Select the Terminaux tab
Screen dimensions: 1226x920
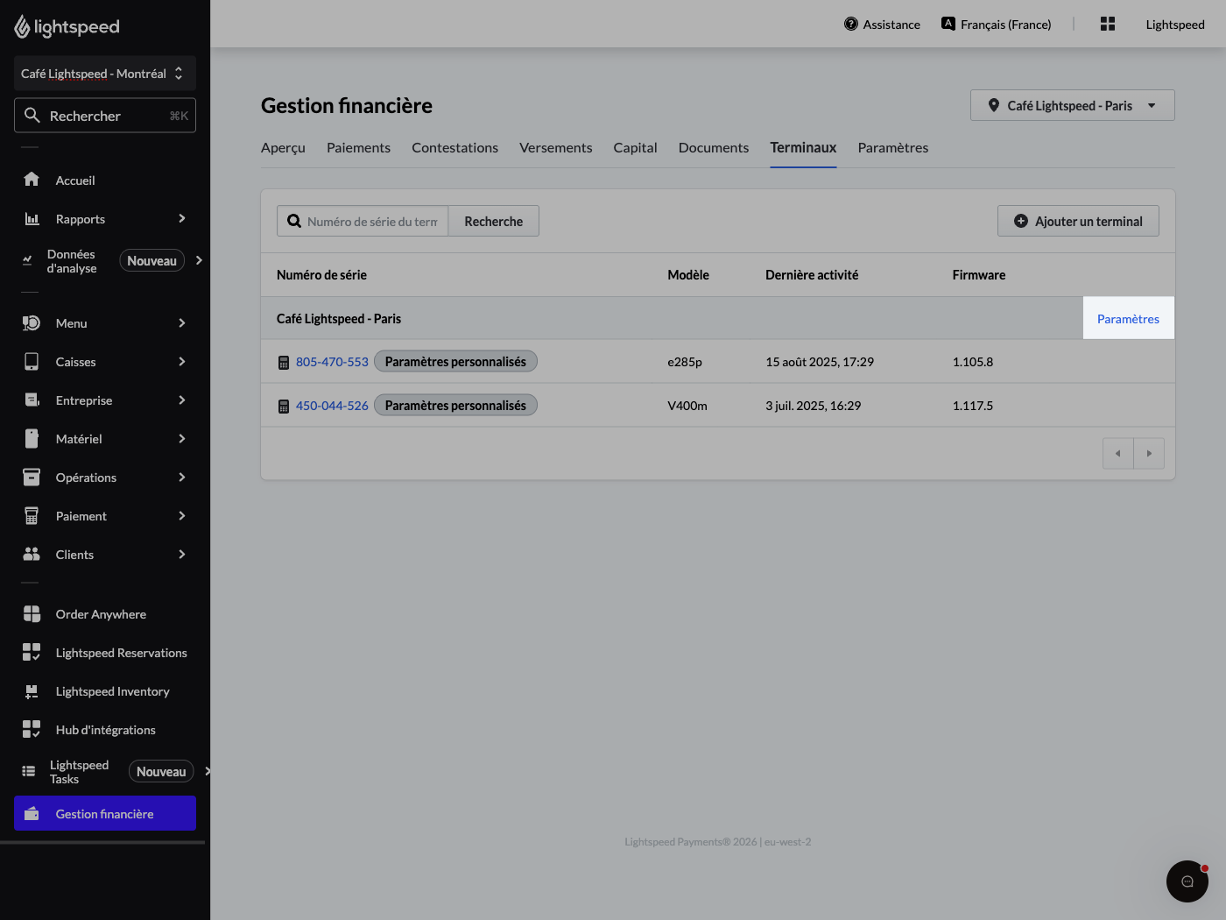[803, 148]
